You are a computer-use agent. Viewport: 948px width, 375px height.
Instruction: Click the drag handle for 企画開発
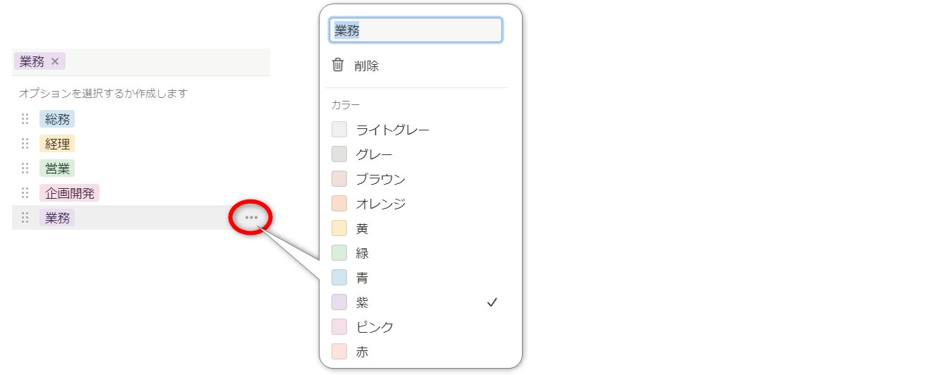point(25,193)
